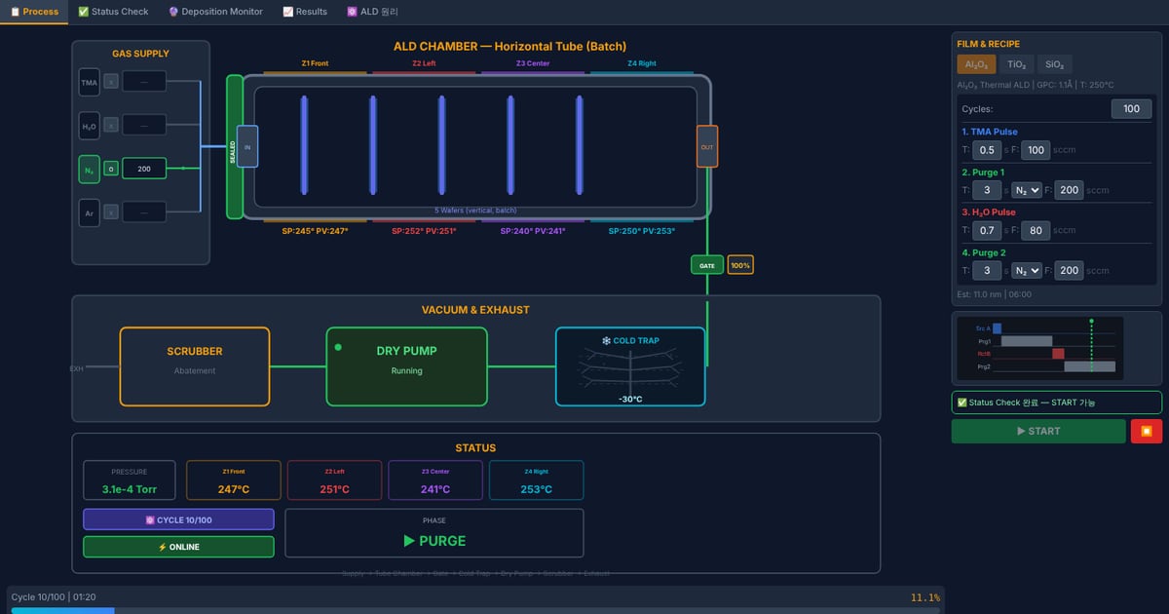Image resolution: width=1169 pixels, height=614 pixels.
Task: Click the TMA Pulse time field
Action: click(987, 150)
